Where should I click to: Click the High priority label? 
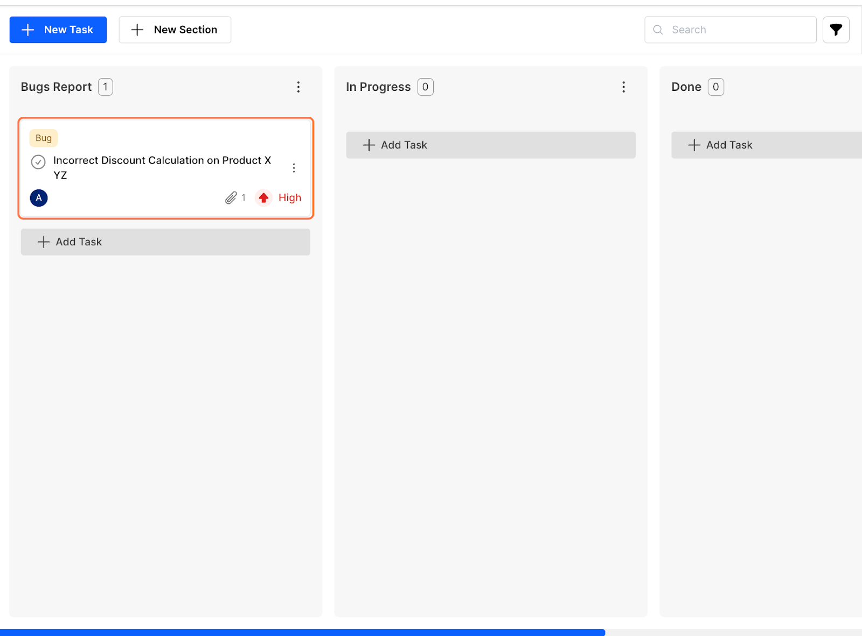pos(290,198)
